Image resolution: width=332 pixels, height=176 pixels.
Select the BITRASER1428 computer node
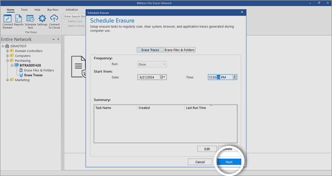30,65
